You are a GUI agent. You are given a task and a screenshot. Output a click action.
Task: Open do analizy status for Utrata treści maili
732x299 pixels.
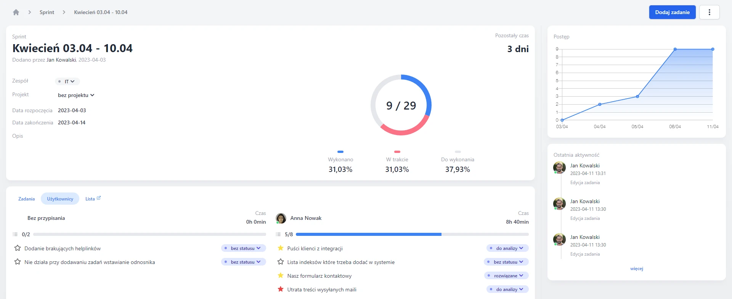click(x=507, y=289)
